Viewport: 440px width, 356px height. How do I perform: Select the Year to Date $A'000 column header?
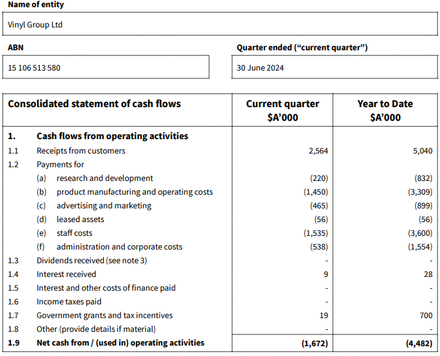[x=385, y=110]
